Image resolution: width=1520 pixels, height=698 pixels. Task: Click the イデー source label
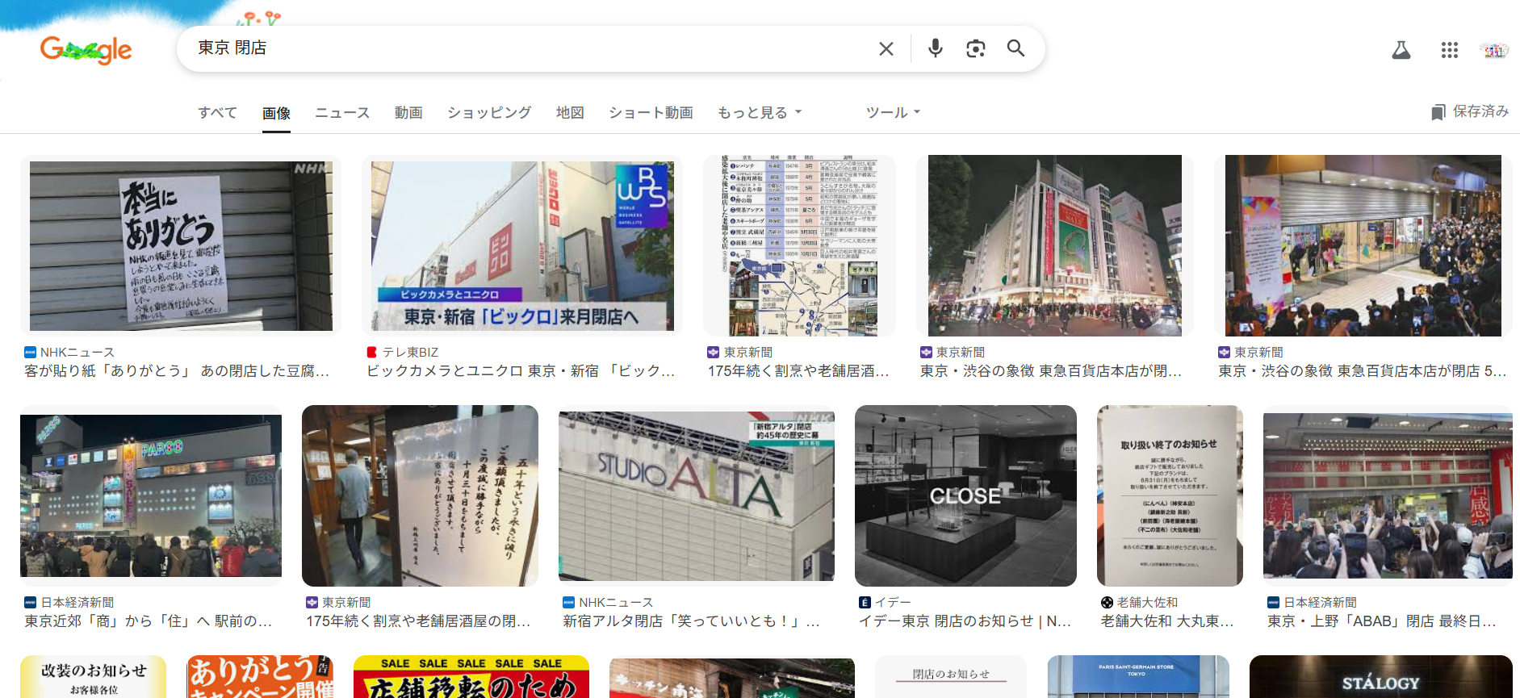click(x=893, y=603)
